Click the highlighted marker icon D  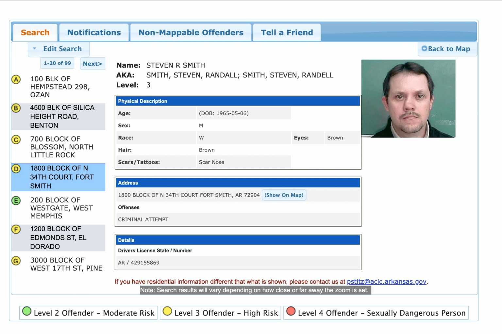pos(16,169)
